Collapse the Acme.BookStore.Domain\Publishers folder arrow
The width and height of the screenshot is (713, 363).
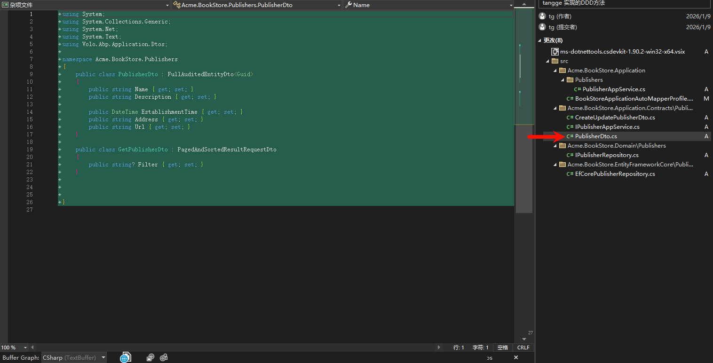(555, 146)
